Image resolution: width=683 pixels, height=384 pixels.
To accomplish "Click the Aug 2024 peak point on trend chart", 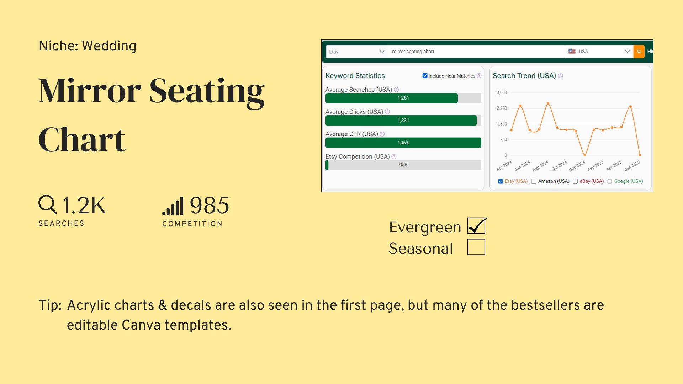I will (x=548, y=103).
